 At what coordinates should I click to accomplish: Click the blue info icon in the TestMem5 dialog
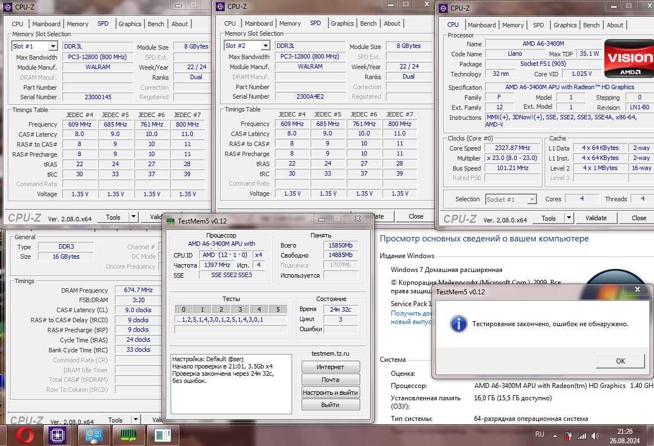click(458, 324)
